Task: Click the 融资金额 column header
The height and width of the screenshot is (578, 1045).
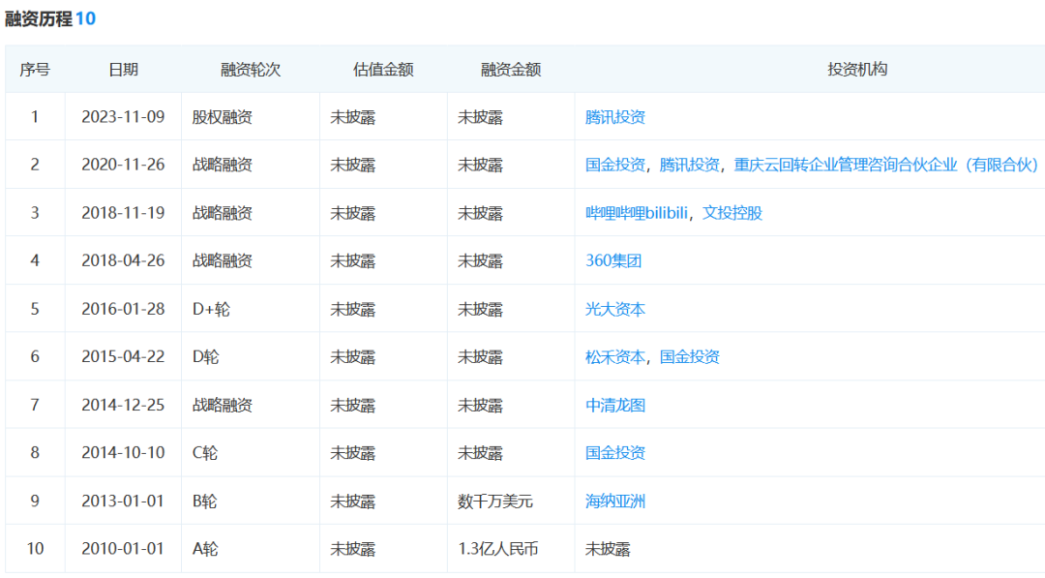Action: (x=511, y=70)
